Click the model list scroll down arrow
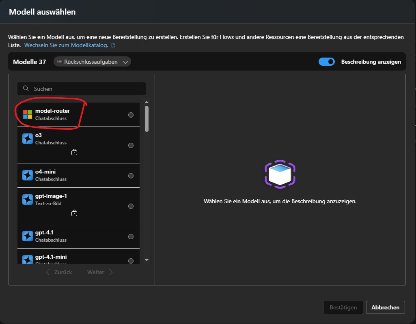This screenshot has height=324, width=416. [147, 260]
